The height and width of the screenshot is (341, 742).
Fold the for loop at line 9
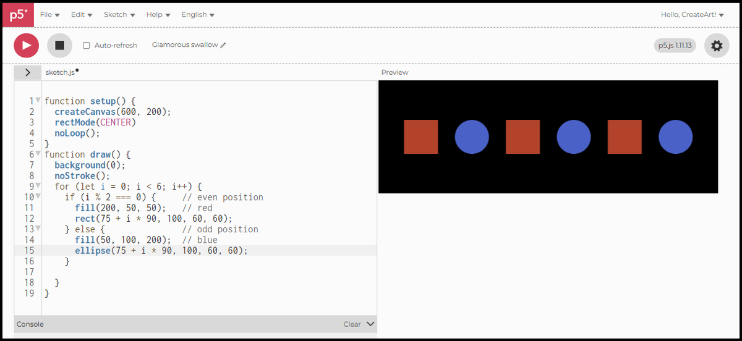[x=38, y=187]
